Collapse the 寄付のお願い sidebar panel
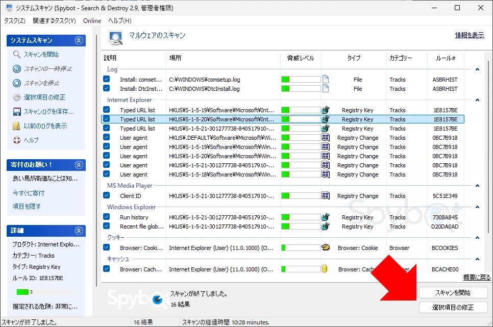 tap(79, 165)
